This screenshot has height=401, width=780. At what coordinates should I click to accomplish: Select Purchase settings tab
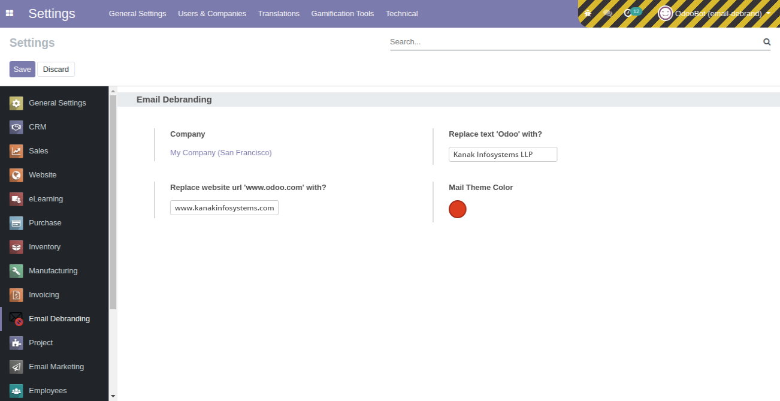click(54, 223)
